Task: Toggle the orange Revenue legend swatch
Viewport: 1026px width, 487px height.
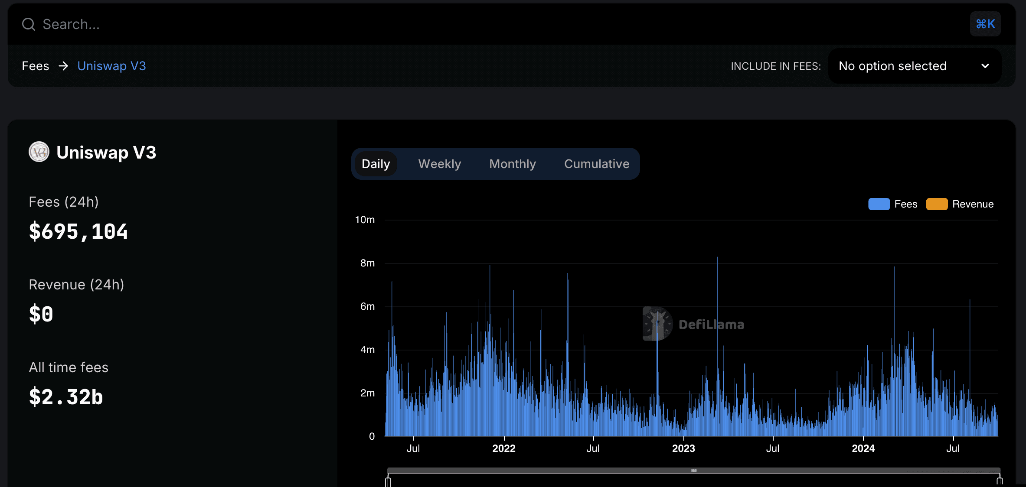Action: (937, 204)
